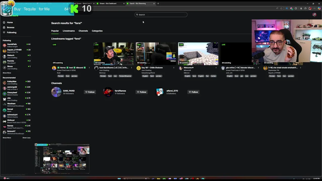Click farsiflames channel avatar
This screenshot has height=181, width=322.
108,92
